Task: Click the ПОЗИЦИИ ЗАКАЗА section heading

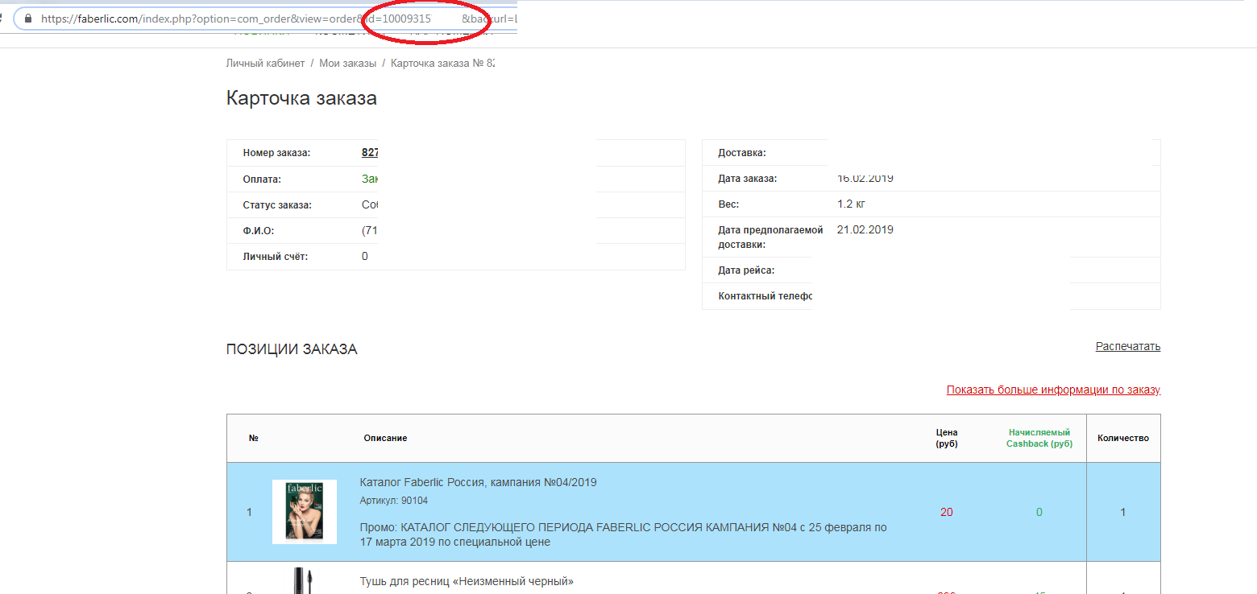Action: [x=292, y=349]
